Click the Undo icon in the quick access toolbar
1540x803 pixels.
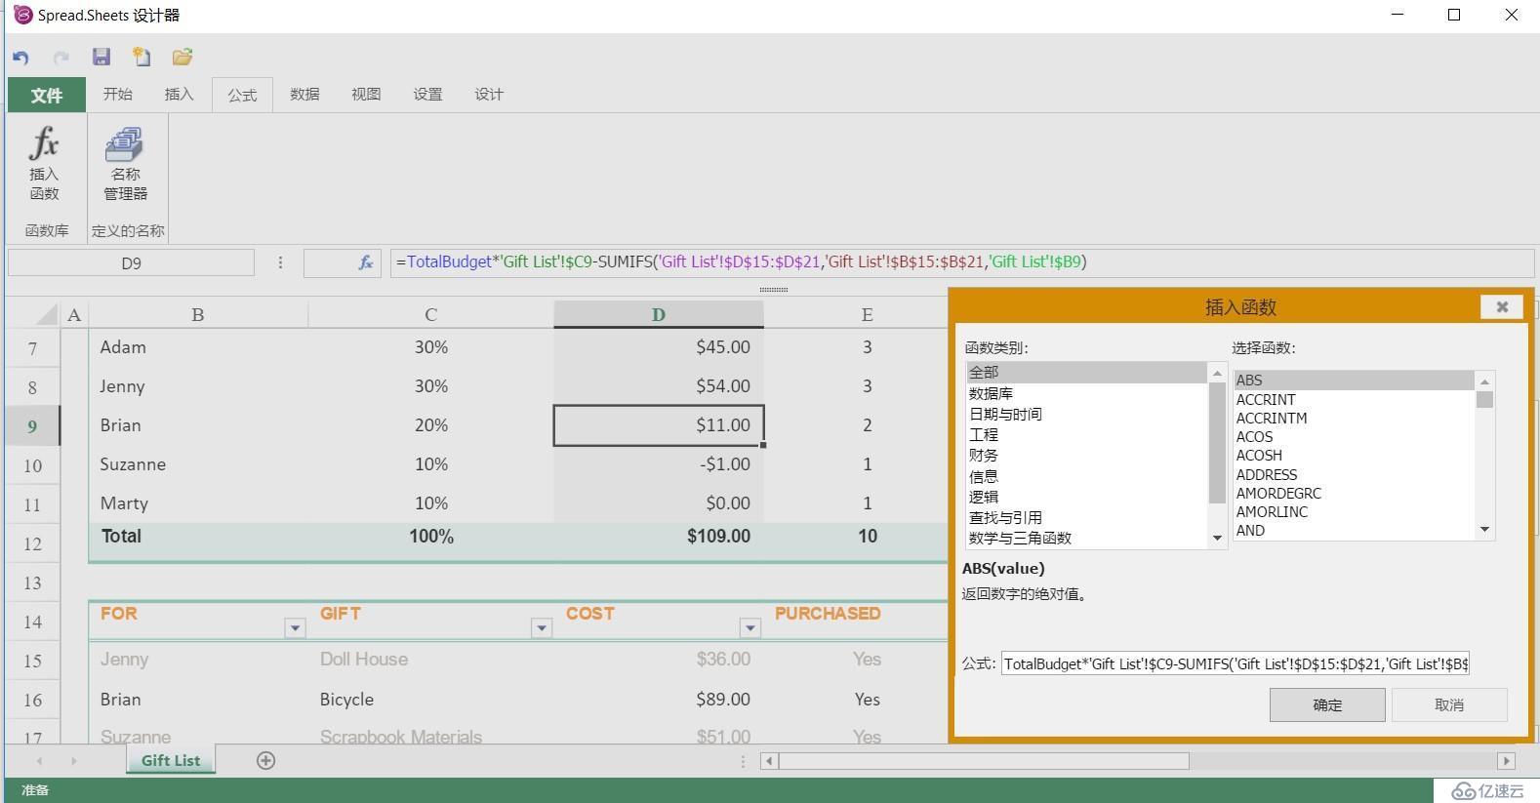point(20,58)
